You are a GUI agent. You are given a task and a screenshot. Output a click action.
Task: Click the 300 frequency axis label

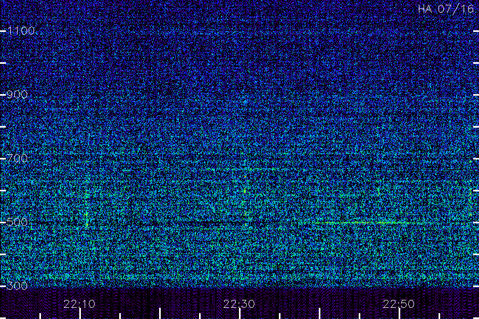17,286
